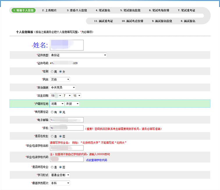This screenshot has width=220, height=190.
Task: Open the 最高学历层次 dropdown
Action: tap(60, 183)
